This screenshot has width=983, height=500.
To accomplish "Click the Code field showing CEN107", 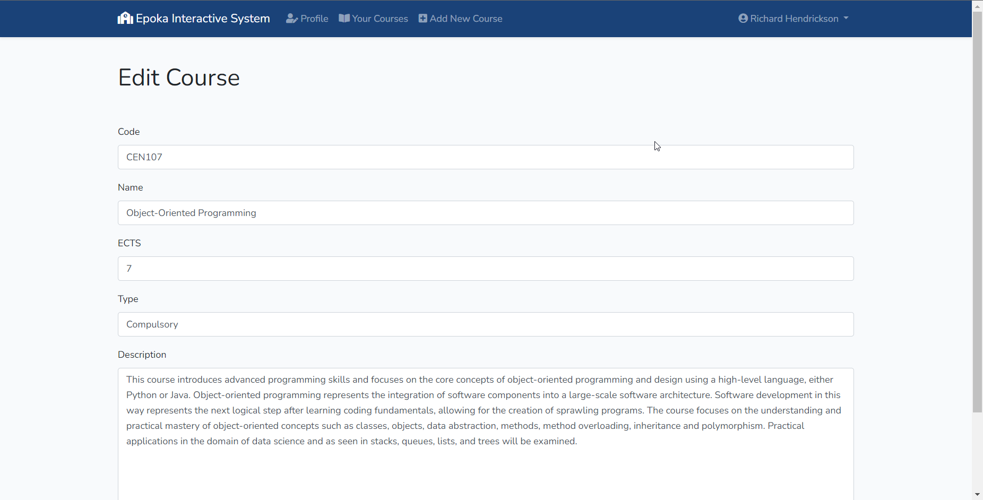I will click(x=485, y=157).
